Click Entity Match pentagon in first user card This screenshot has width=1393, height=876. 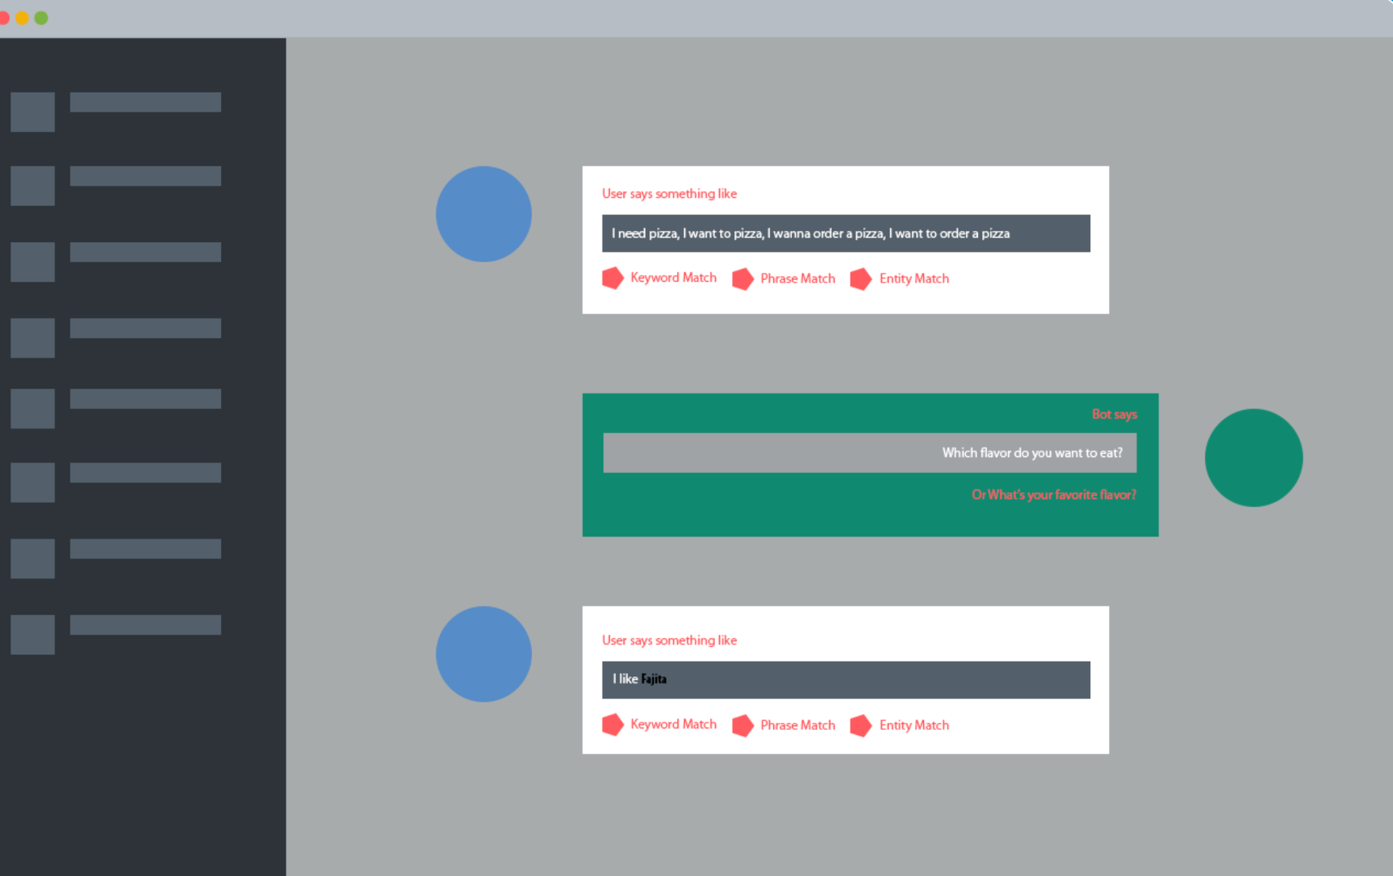[x=861, y=279]
